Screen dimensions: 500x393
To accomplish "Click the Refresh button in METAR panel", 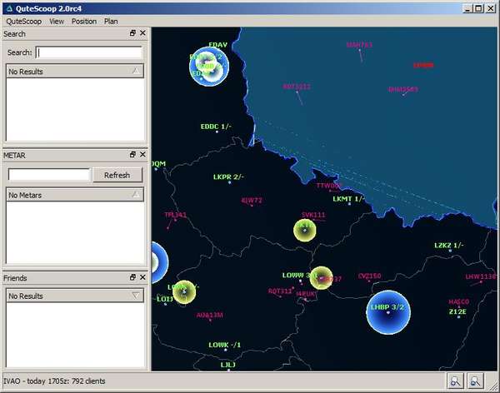I will click(117, 176).
